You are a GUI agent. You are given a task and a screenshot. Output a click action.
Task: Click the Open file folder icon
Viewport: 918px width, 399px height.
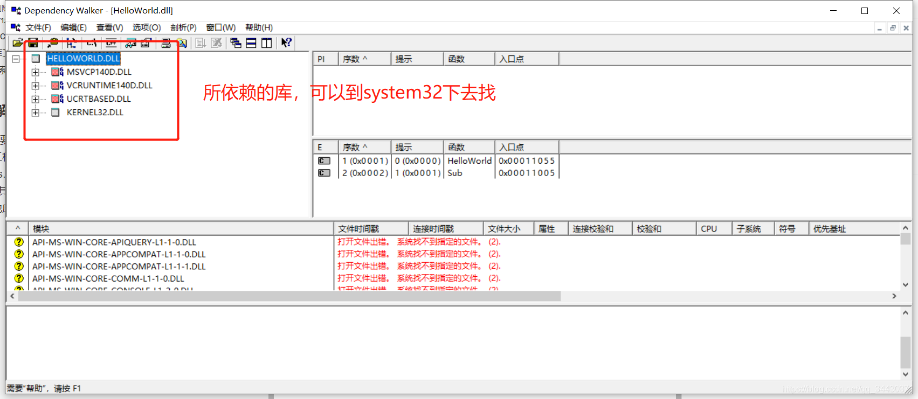18,43
